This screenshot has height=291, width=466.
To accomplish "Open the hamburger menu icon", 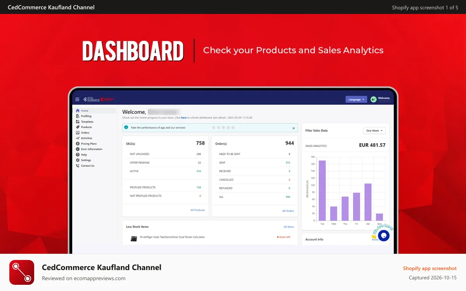I will click(x=77, y=99).
